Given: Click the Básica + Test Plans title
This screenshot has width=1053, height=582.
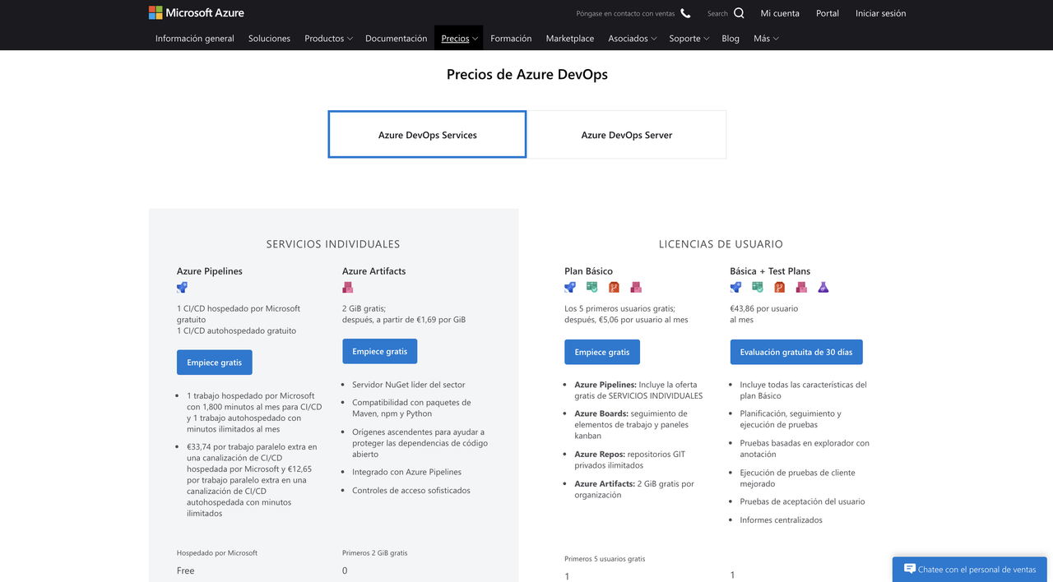Looking at the screenshot, I should (x=770, y=270).
